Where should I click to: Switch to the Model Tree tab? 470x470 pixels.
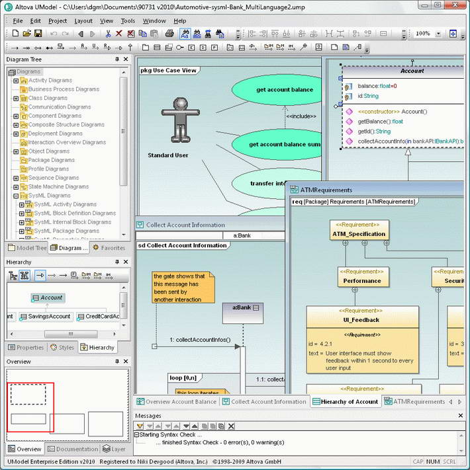pyautogui.click(x=27, y=248)
